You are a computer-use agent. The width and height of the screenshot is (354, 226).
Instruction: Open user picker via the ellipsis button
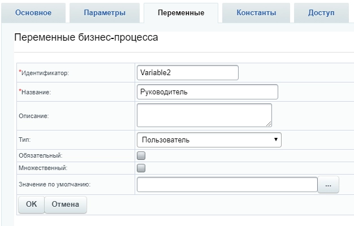tap(329, 185)
